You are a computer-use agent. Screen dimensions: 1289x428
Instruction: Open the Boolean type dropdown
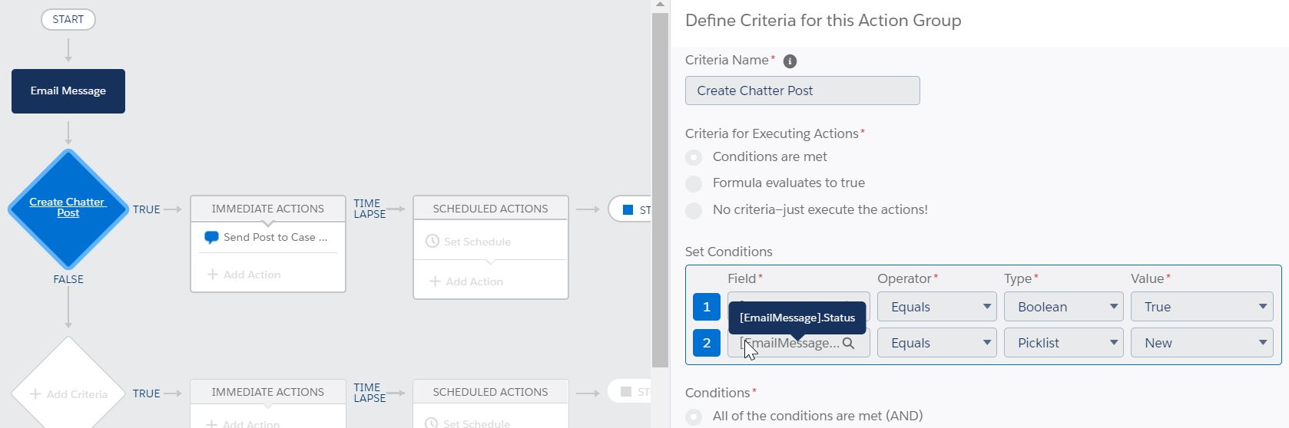1063,307
